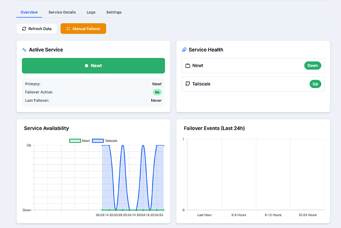The width and height of the screenshot is (341, 228).
Task: Click the 'Newt' legend label in chart
Action: tap(86, 141)
